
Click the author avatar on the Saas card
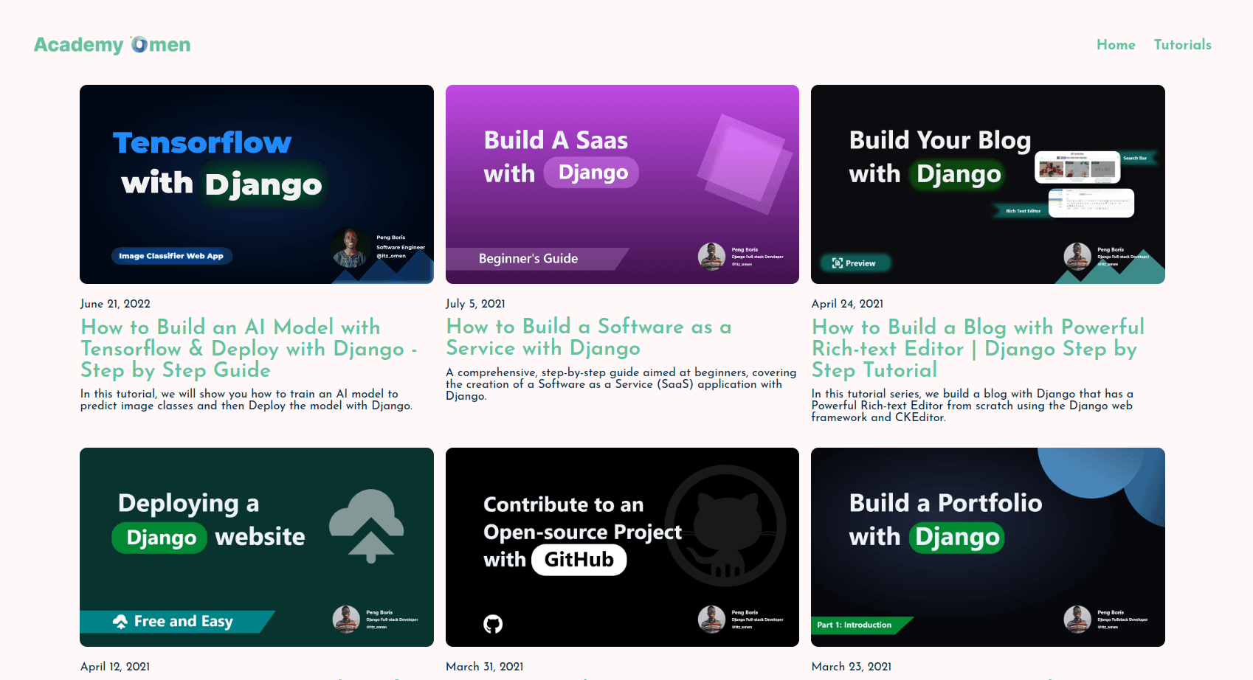tap(711, 257)
